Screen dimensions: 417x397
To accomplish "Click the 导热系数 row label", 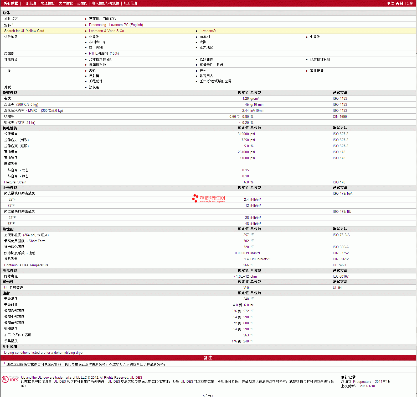I will [x=11, y=259].
